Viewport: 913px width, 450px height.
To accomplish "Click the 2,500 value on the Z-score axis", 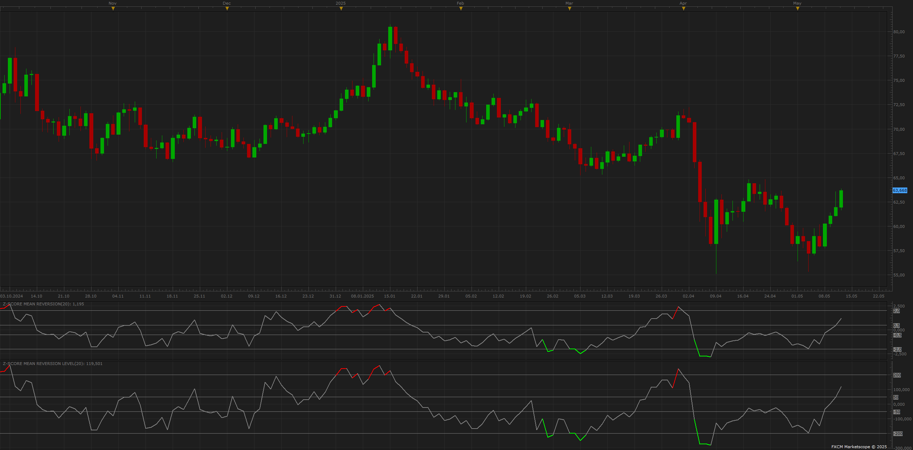I will click(x=899, y=306).
